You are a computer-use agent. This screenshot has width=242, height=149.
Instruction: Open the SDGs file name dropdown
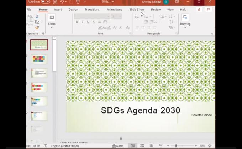113,2
